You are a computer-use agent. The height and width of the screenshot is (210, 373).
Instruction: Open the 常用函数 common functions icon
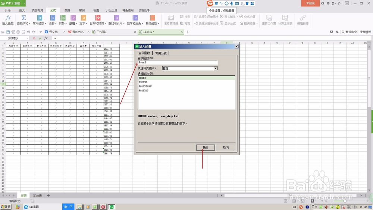pyautogui.click(x=40, y=18)
